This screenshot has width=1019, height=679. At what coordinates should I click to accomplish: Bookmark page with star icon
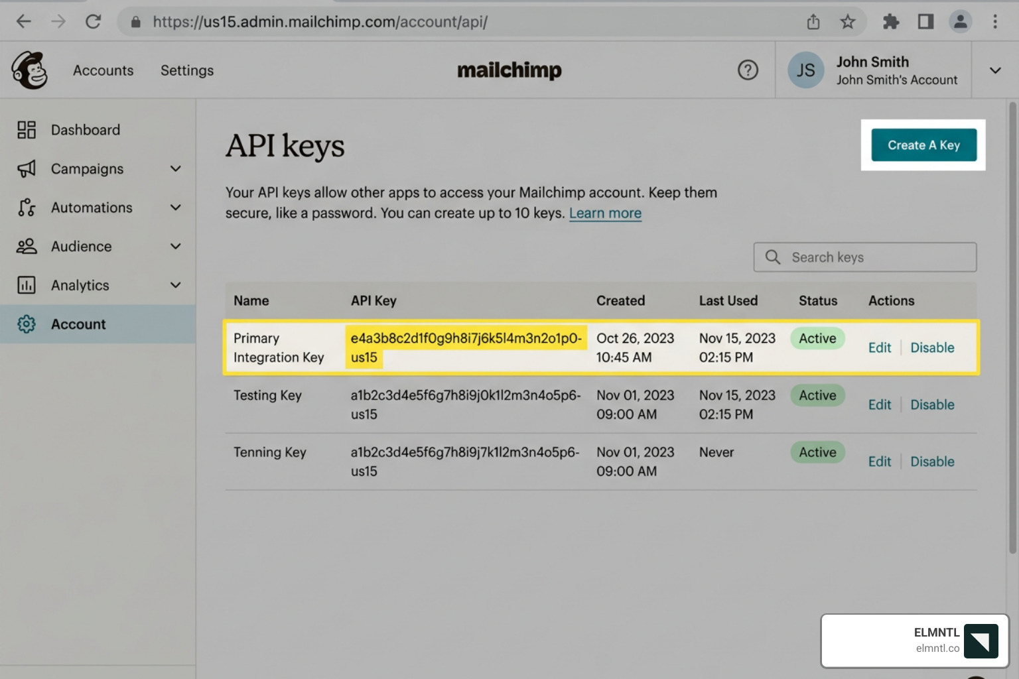coord(848,22)
